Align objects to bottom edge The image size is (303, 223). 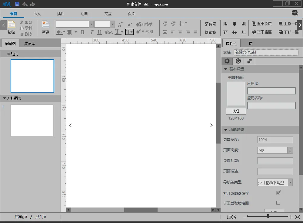click(244, 32)
